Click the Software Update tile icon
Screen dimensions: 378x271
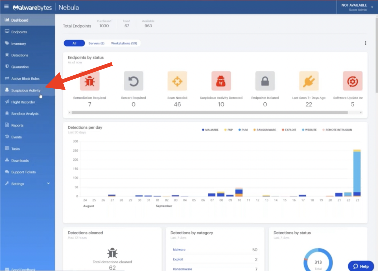(x=353, y=81)
